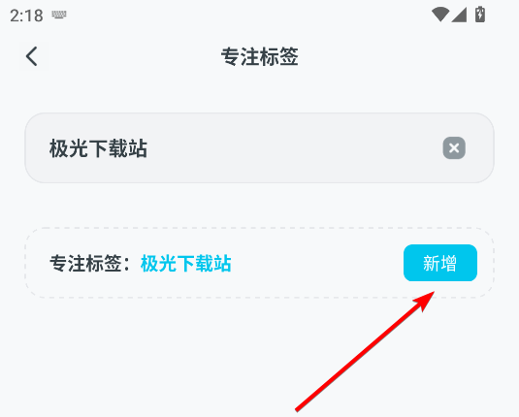The height and width of the screenshot is (417, 519).
Task: Select the blue 极光下载站 tag preview
Action: point(185,264)
